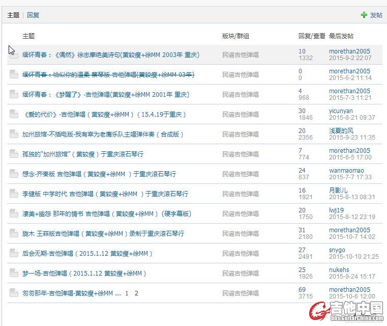The image size is (387, 326).
Task: Click thread icon beside 旋木 王菲版 post
Action: point(14,234)
